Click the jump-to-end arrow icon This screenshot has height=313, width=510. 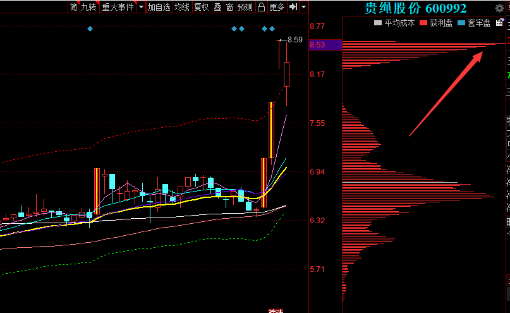(x=293, y=7)
